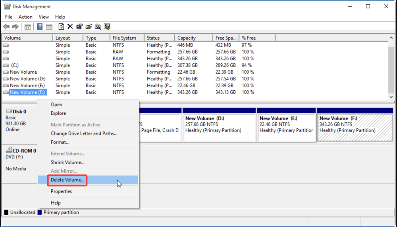Click the Refresh toolbar icon
The width and height of the screenshot is (397, 227).
[x=61, y=27]
